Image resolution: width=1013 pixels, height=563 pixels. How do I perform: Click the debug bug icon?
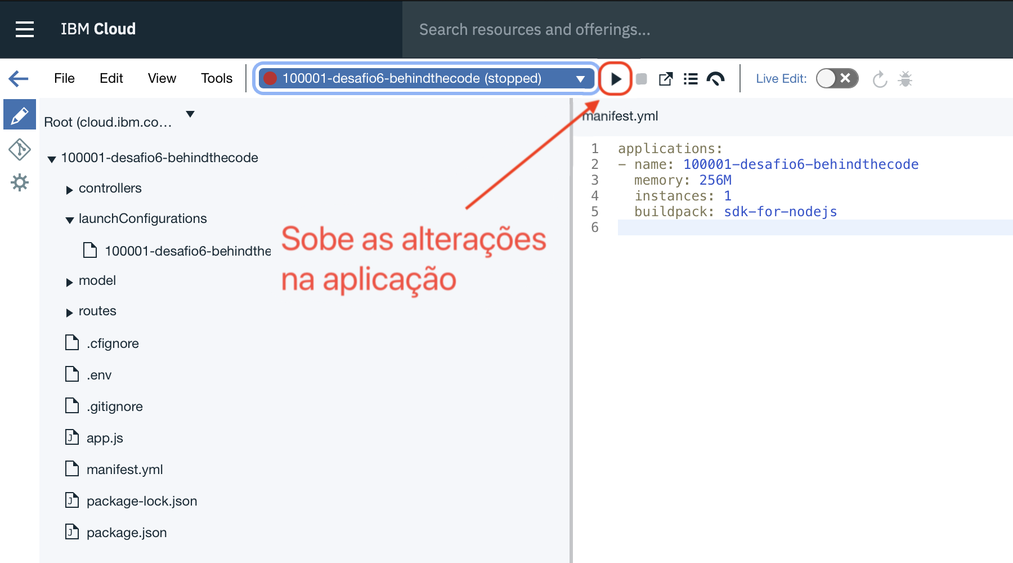point(905,79)
